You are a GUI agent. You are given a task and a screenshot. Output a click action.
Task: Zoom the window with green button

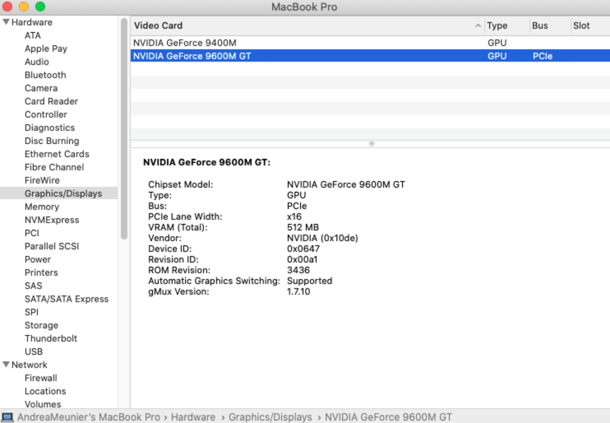40,7
